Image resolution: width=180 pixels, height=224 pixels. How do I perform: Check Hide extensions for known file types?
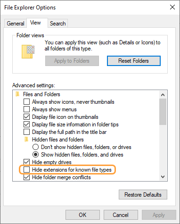26,170
